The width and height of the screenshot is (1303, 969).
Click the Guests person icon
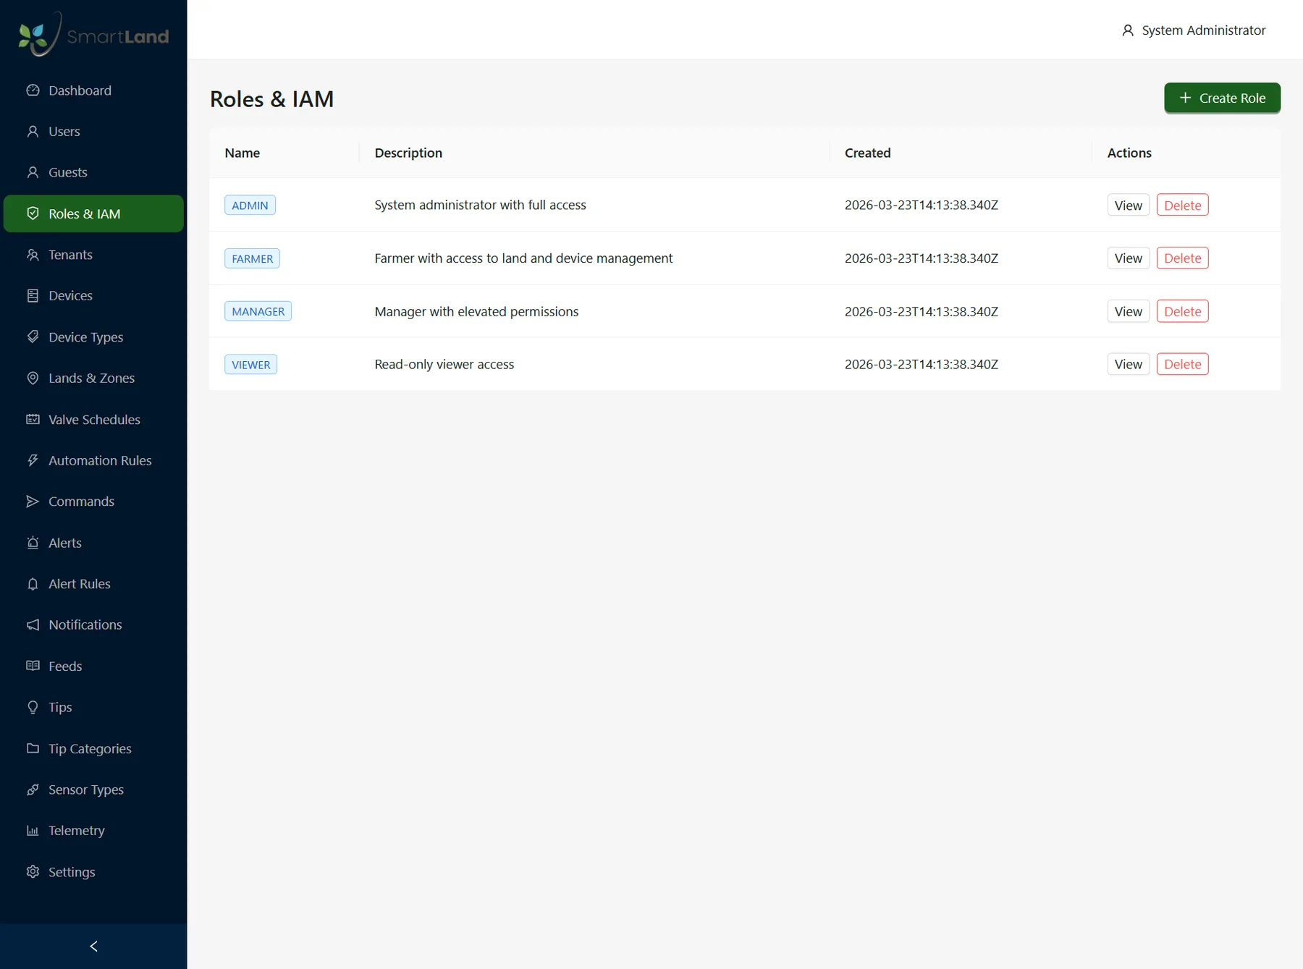pos(33,172)
